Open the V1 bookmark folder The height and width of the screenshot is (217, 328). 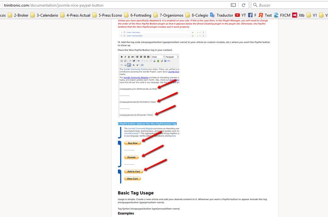click(x=312, y=15)
